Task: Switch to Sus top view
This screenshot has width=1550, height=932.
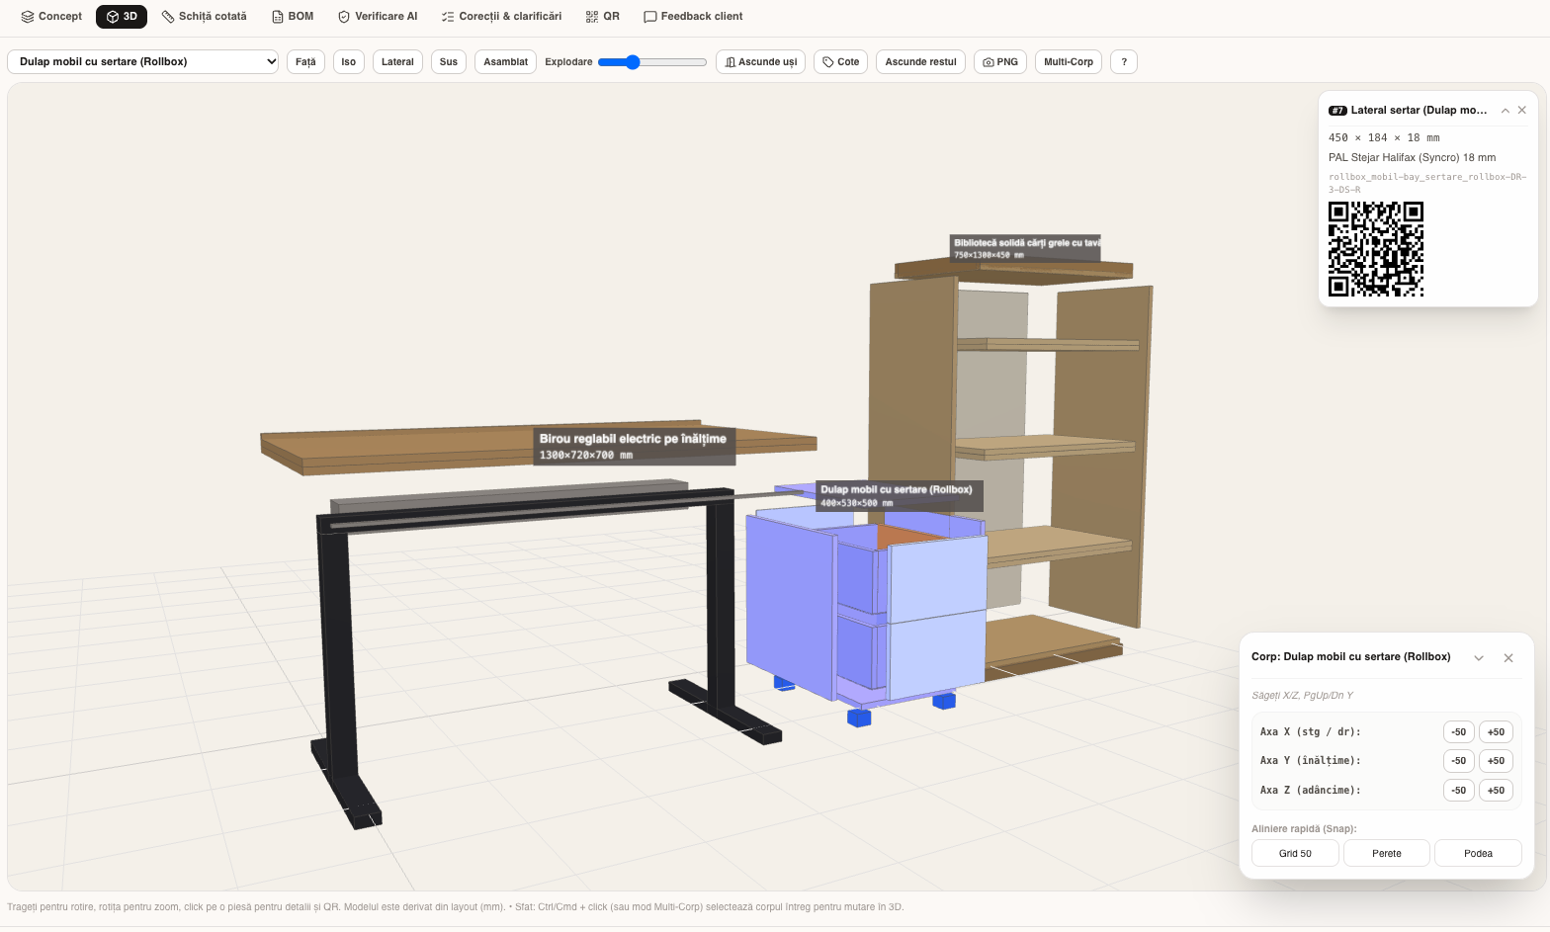Action: 449,61
